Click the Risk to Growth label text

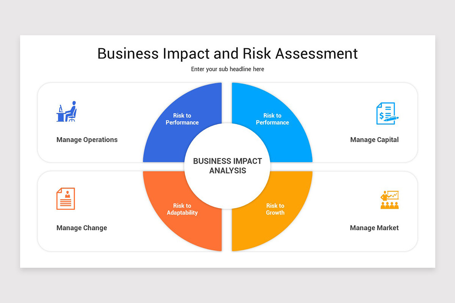(275, 209)
